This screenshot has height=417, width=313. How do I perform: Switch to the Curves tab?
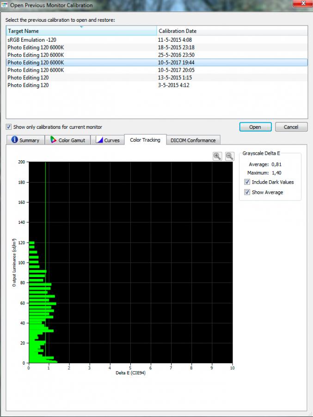[x=108, y=140]
